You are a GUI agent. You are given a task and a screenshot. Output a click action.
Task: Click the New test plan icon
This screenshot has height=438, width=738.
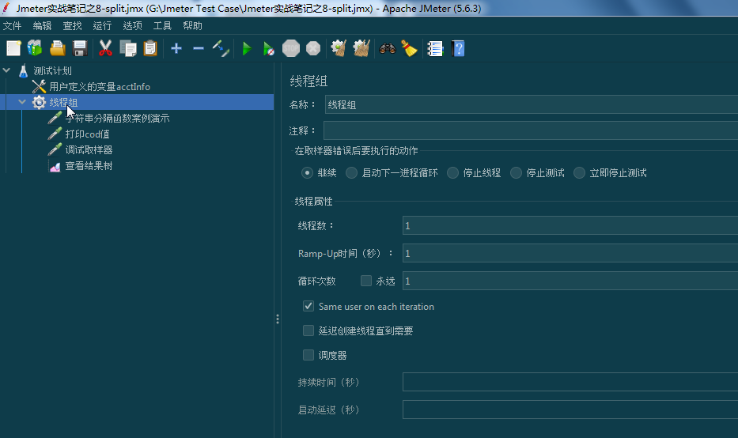(13, 48)
